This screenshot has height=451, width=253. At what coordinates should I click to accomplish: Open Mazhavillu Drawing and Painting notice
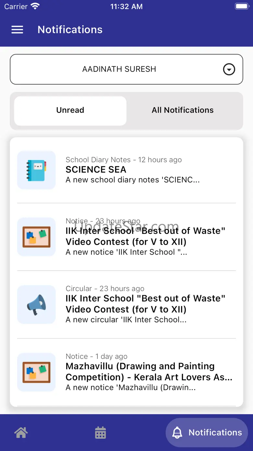(126, 372)
